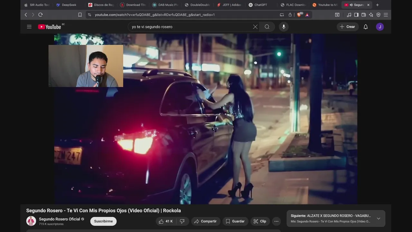Open the channel avatar thumbnail
This screenshot has height=232, width=412.
point(31,221)
